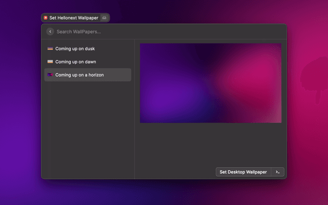Pick "Coming up on a horizon" text

[79, 75]
